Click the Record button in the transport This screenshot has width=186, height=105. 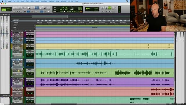coord(113,8)
